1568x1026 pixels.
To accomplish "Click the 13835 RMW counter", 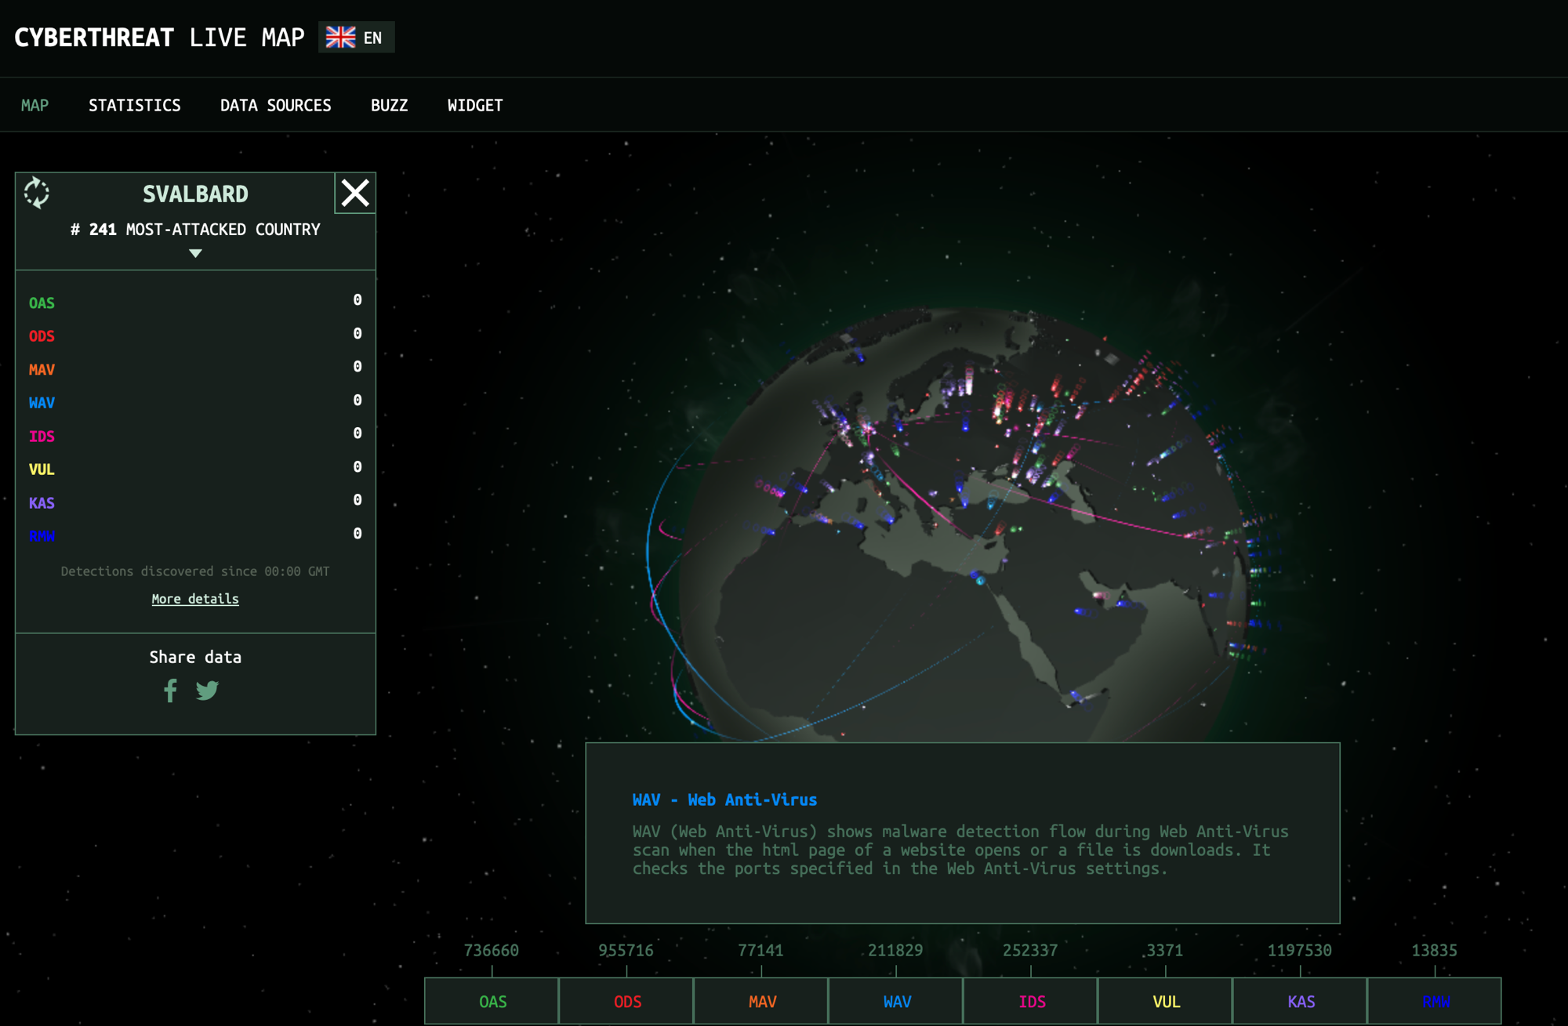I will pos(1434,950).
